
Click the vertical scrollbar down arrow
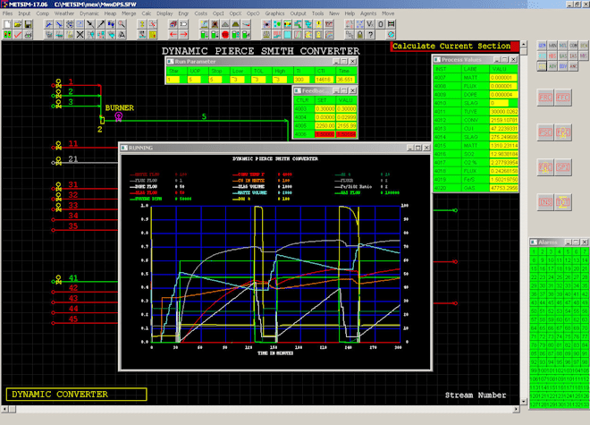[x=523, y=402]
